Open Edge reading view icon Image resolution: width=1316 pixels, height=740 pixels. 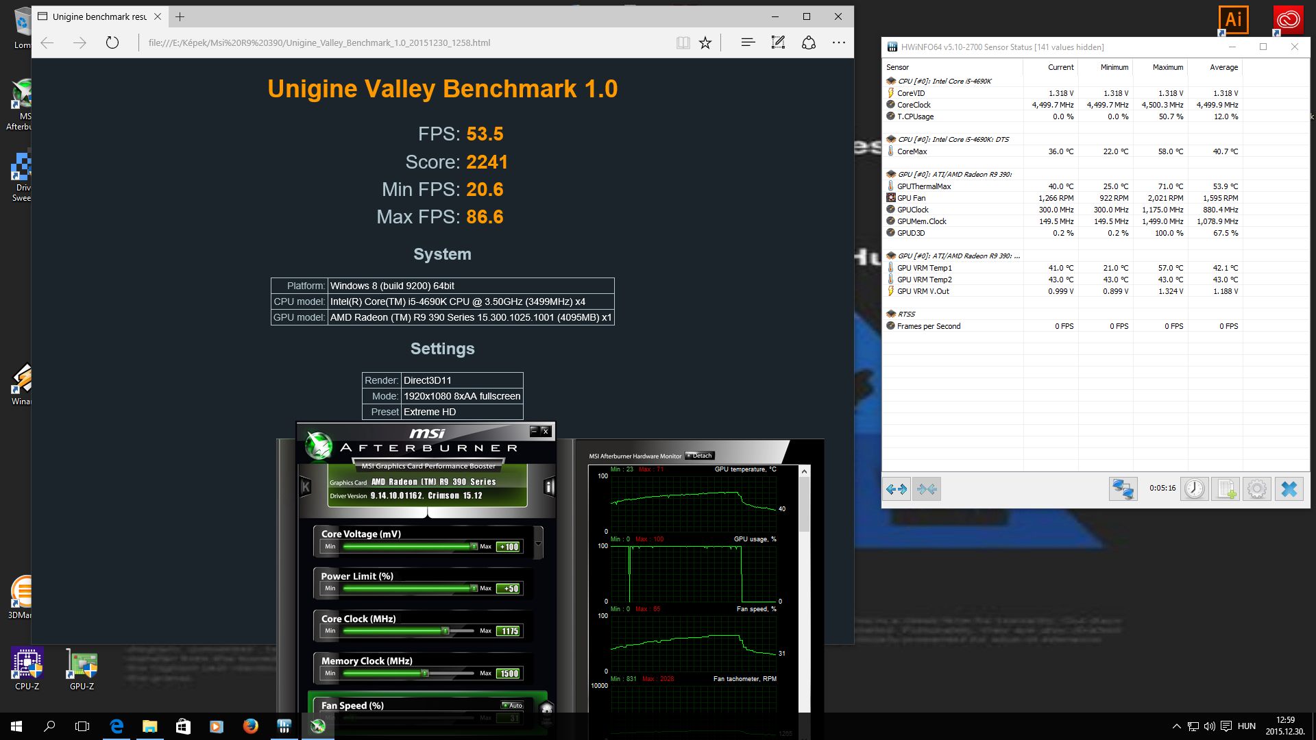tap(683, 43)
